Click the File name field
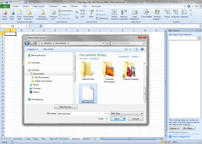 pos(83,114)
